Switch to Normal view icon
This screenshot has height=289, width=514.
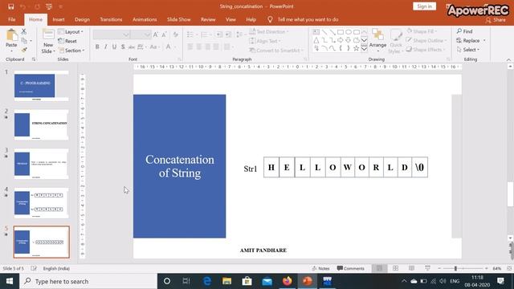click(x=379, y=268)
